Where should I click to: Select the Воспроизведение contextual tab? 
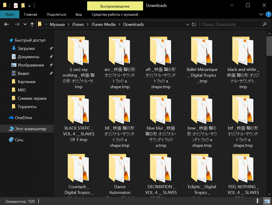point(115,6)
